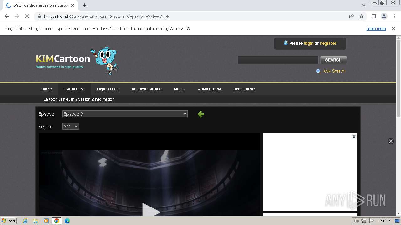The image size is (401, 225).
Task: Open Asian Drama menu item
Action: [x=210, y=89]
